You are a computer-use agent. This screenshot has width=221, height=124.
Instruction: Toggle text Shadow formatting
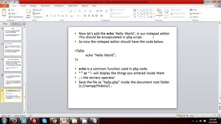pyautogui.click(x=59, y=16)
